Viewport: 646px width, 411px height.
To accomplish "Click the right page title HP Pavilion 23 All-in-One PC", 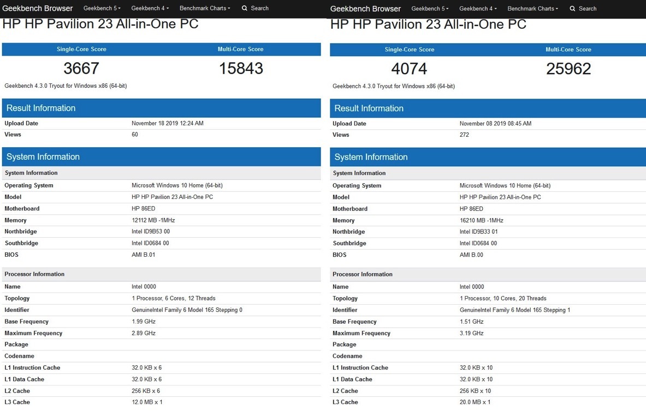I will point(428,25).
